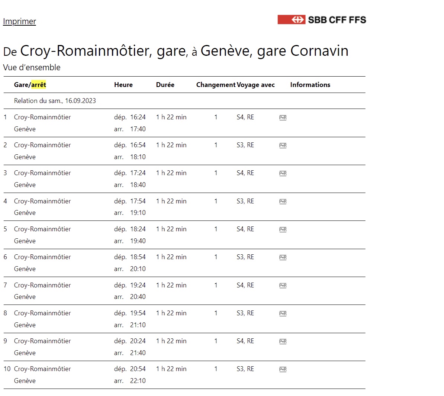444x396 pixels.
Task: Click the Durée column header
Action: point(165,85)
